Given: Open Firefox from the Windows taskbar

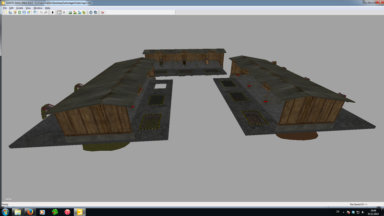Looking at the screenshot, I should 30,211.
